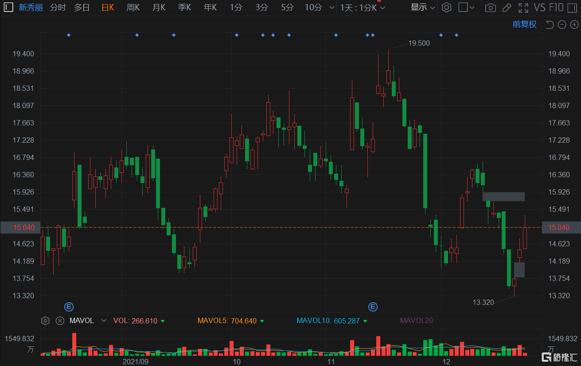The width and height of the screenshot is (581, 366).
Task: Expand the 显示 display dropdown
Action: [x=423, y=8]
